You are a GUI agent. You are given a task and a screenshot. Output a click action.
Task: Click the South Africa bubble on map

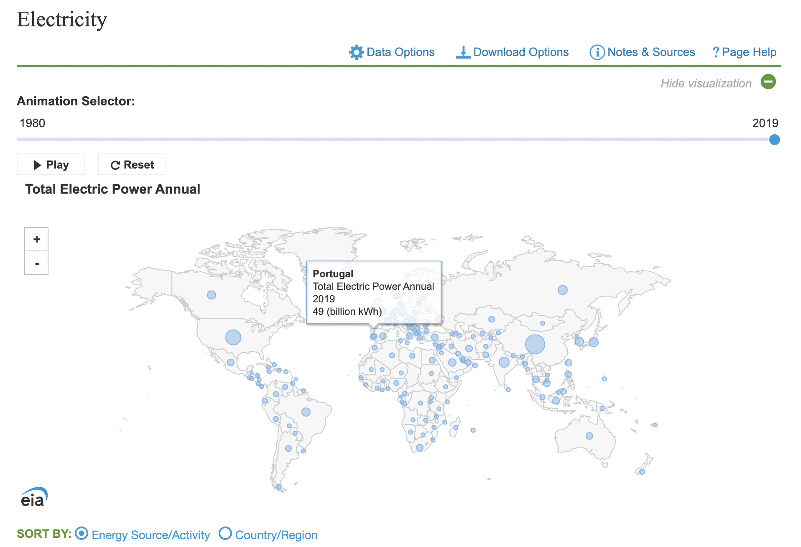(420, 447)
